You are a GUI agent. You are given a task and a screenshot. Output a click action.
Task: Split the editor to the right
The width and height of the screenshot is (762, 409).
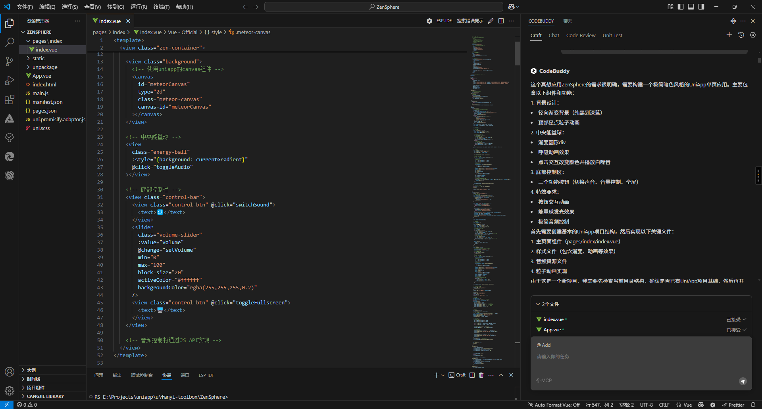pyautogui.click(x=501, y=21)
